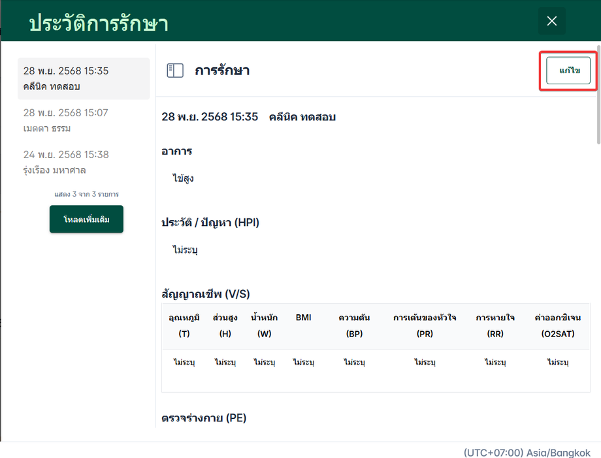Open the 24 พ.ย. 2568 15:38 รุ่งเรือง มหาศาล record
601x458 pixels.
(84, 162)
